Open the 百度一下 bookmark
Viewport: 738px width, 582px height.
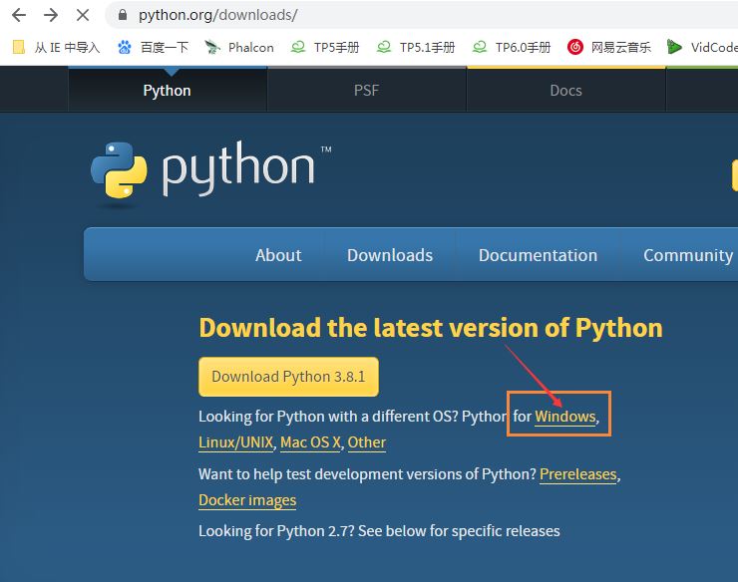click(153, 47)
